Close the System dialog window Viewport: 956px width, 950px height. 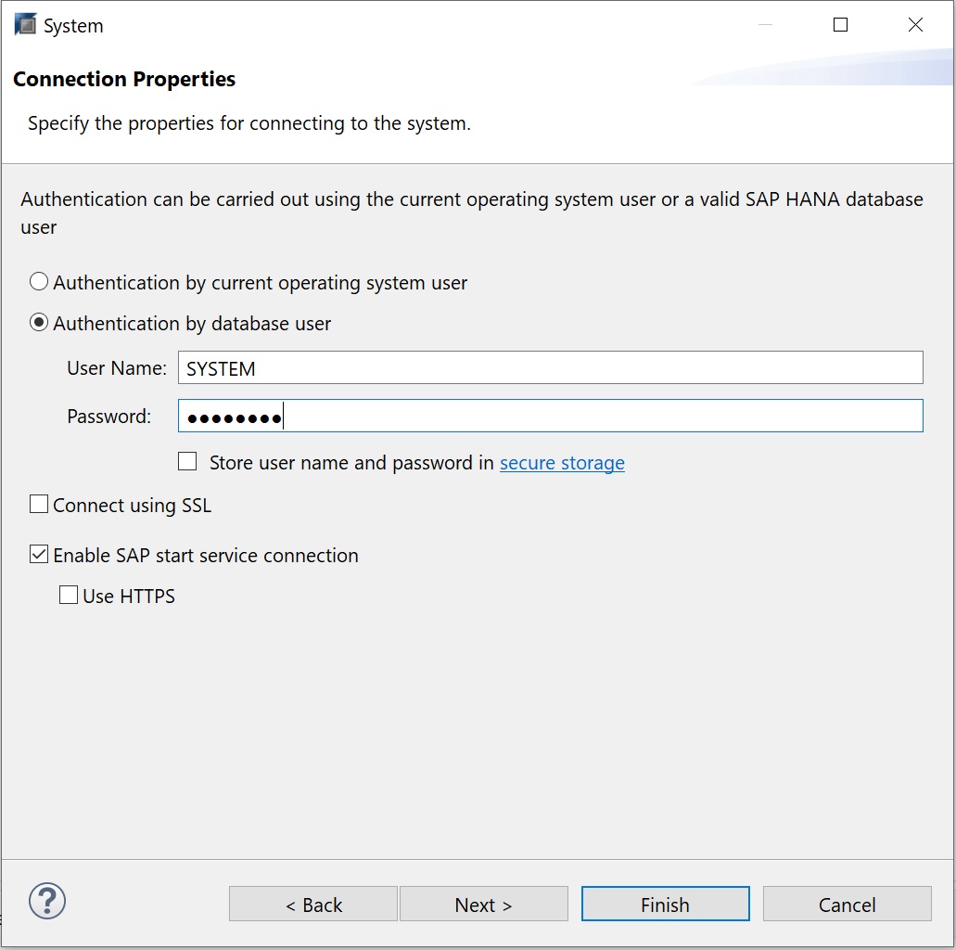tap(915, 25)
